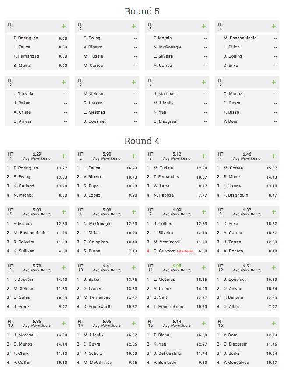Open Round 4 Heat 8 header

(247, 212)
